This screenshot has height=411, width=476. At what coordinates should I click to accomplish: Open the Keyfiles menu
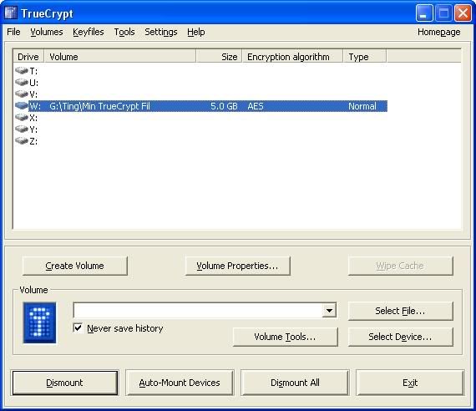coord(89,32)
